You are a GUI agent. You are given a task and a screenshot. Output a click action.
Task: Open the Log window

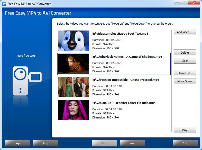[x=45, y=143]
